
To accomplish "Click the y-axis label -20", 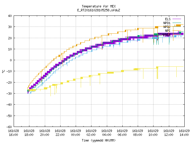I will point(9,83).
